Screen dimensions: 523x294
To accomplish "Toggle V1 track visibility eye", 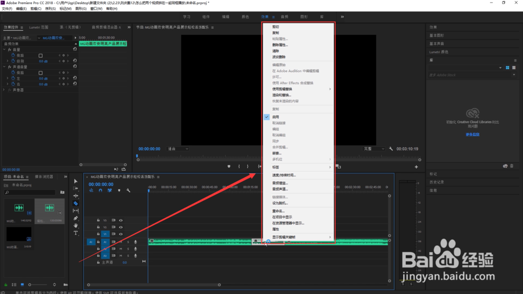I will click(x=121, y=234).
